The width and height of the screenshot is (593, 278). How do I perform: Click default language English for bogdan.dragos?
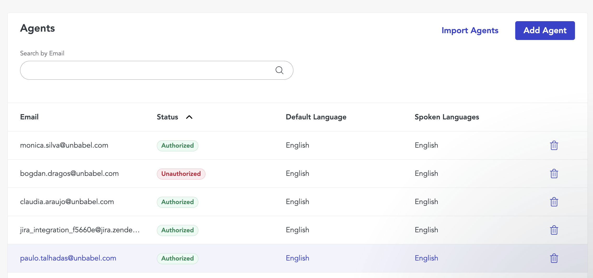coord(298,173)
